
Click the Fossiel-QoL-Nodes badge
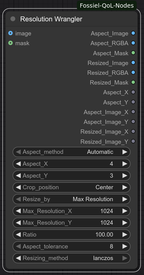pos(107,5)
